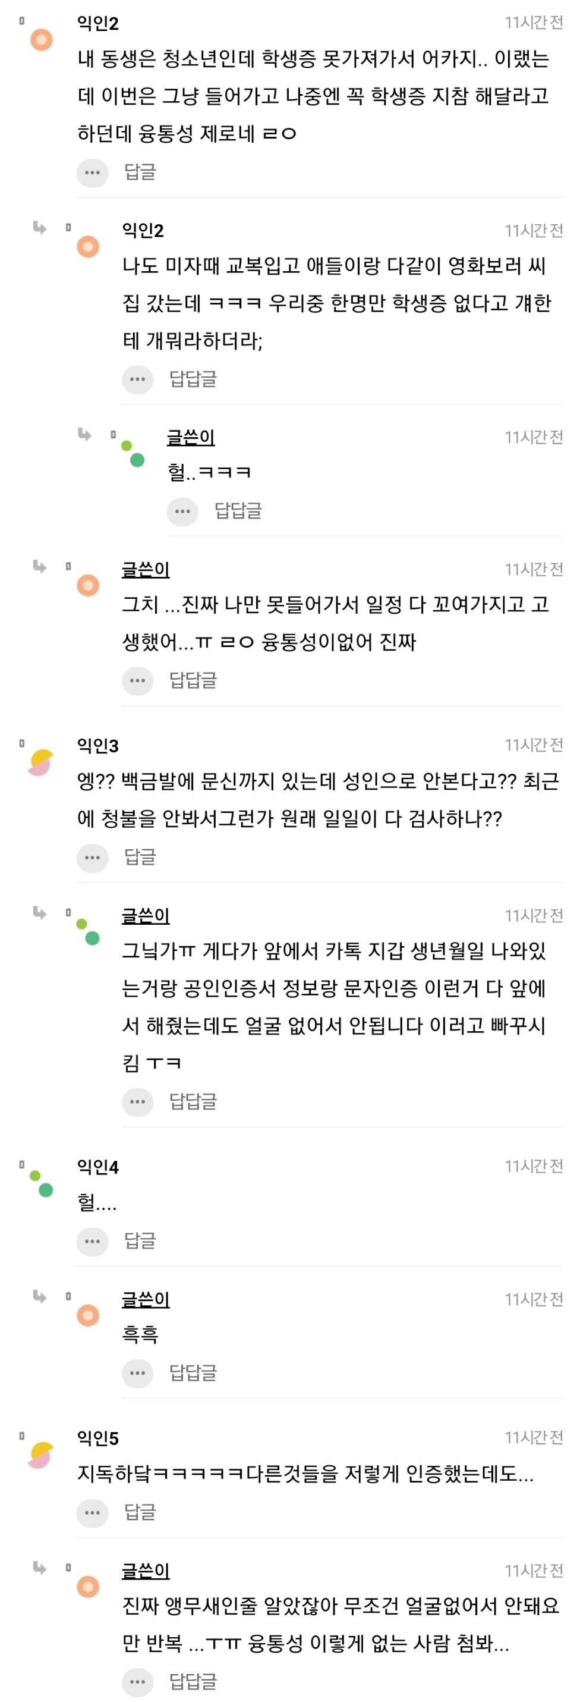The width and height of the screenshot is (577, 1702).
Task: Reply with 답글 to 익인2's 학생증 comment
Action: coord(140,172)
